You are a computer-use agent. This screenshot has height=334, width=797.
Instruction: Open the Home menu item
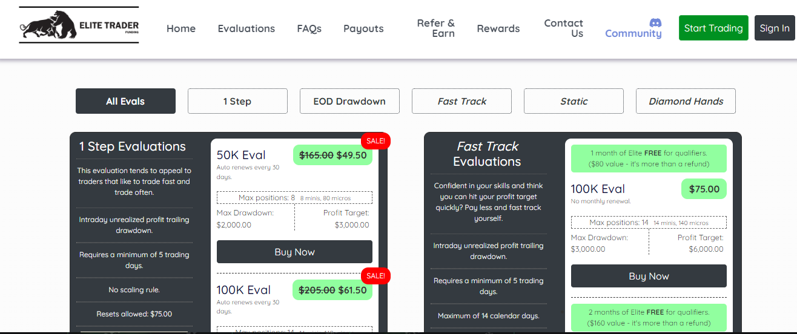click(181, 28)
